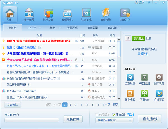Click the 启动游戏 launch button
This screenshot has height=129, width=168.
(x=150, y=119)
